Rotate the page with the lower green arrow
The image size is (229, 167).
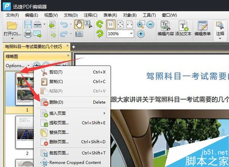click(100, 34)
